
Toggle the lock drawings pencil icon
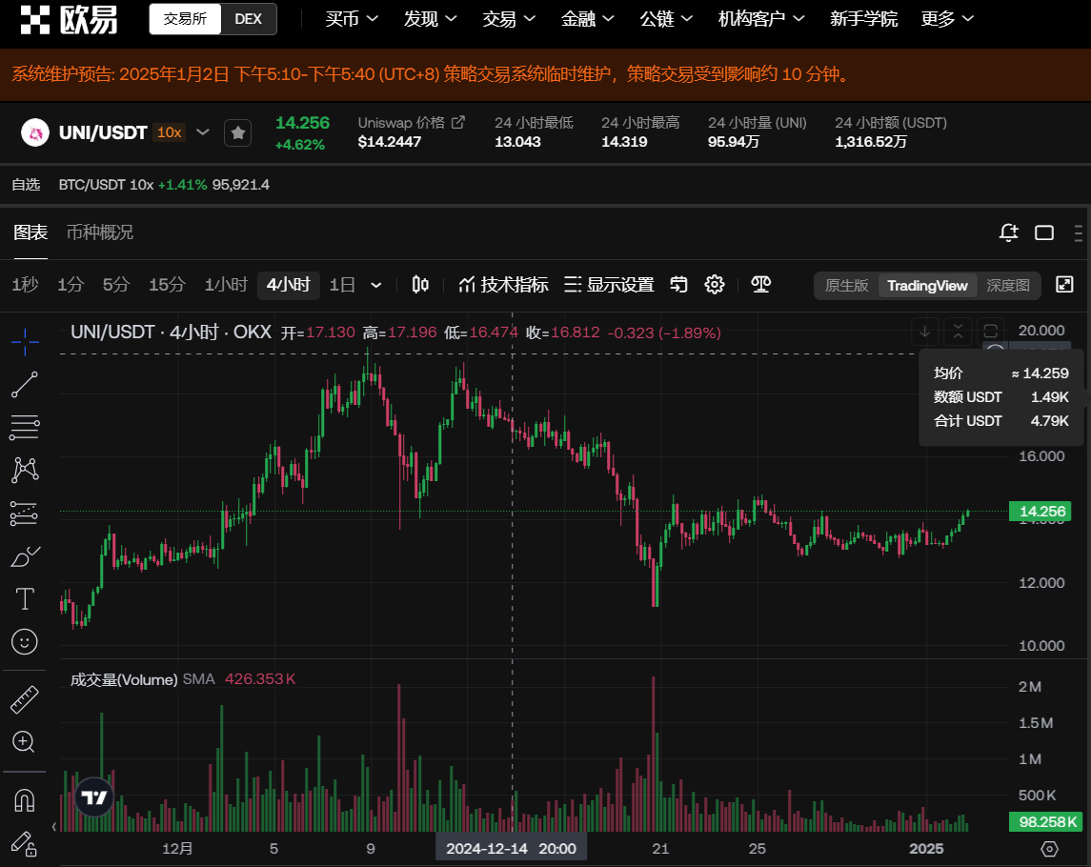(25, 842)
